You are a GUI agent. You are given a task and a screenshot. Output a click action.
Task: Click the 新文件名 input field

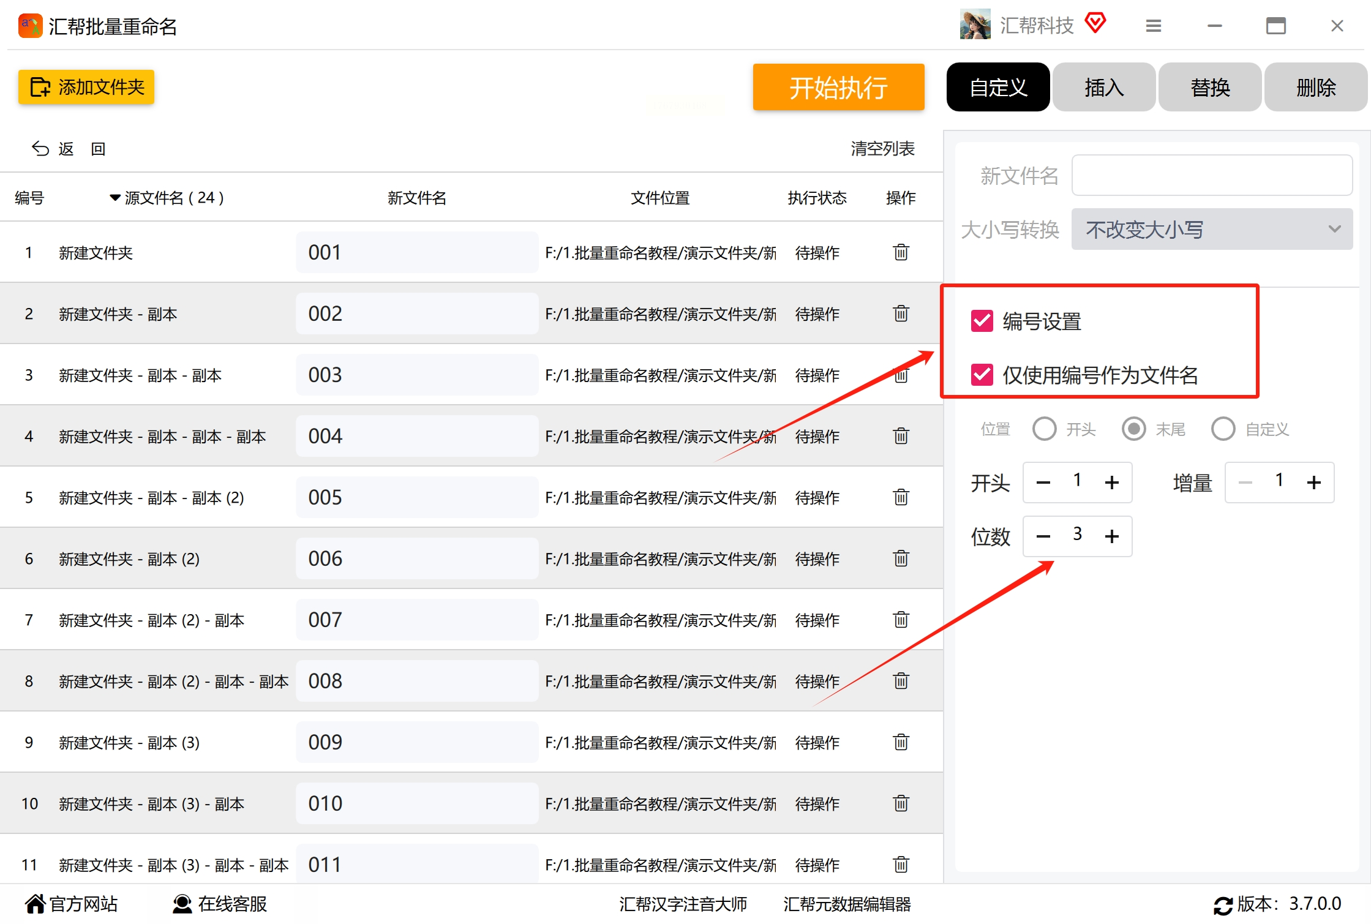coord(1211,176)
